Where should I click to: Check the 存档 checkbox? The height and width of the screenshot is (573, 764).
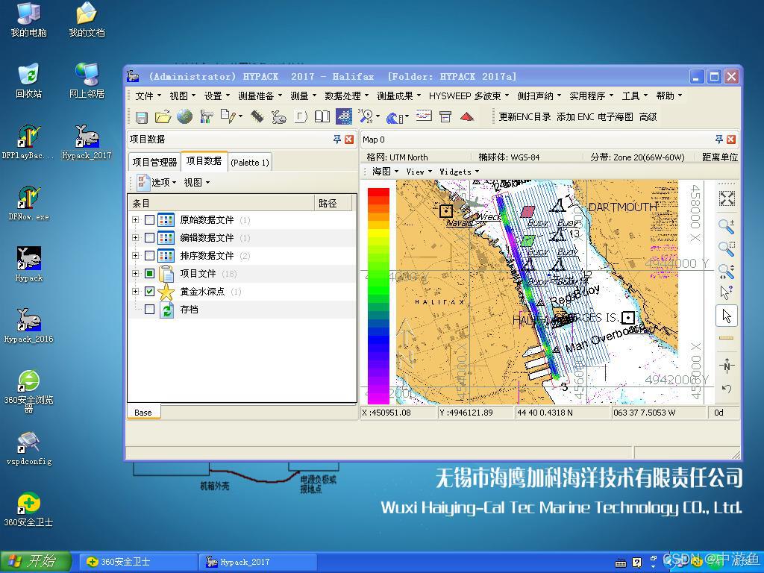149,309
